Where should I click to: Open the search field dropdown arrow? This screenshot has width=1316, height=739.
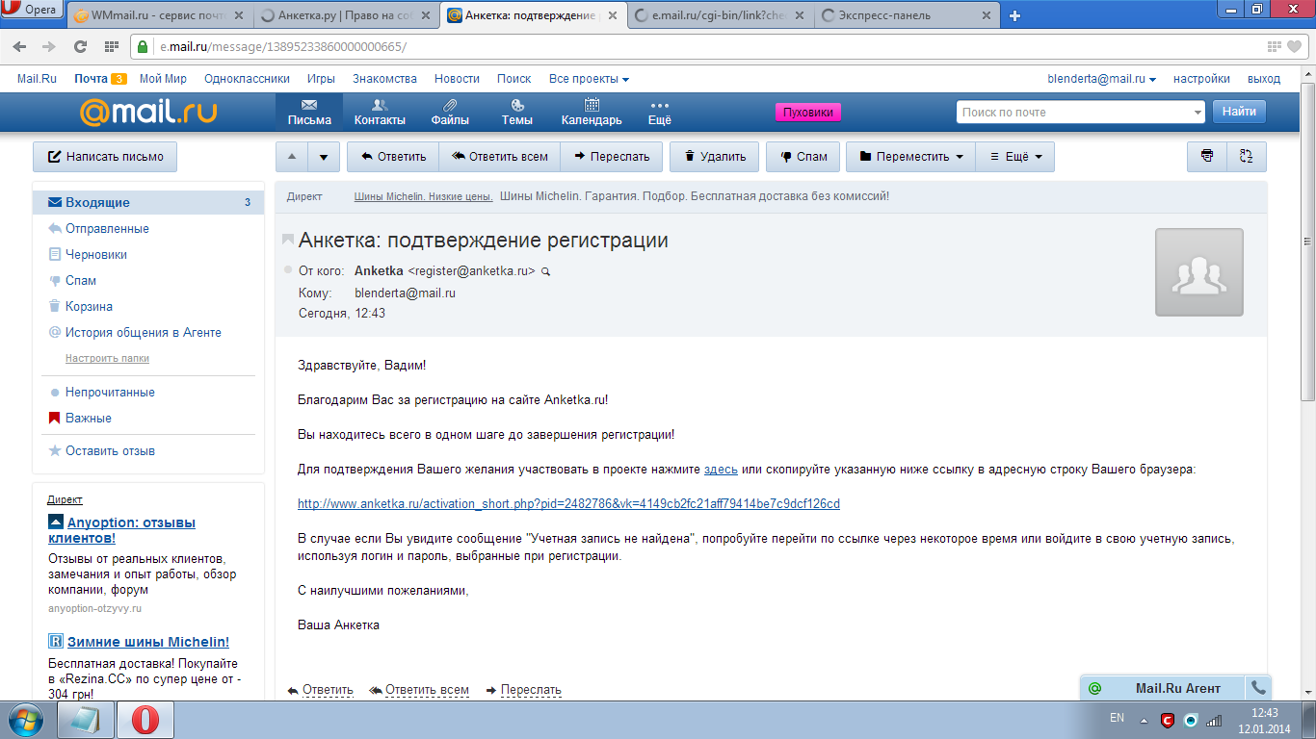(1198, 113)
